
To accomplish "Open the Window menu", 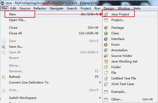I will 124,8.
